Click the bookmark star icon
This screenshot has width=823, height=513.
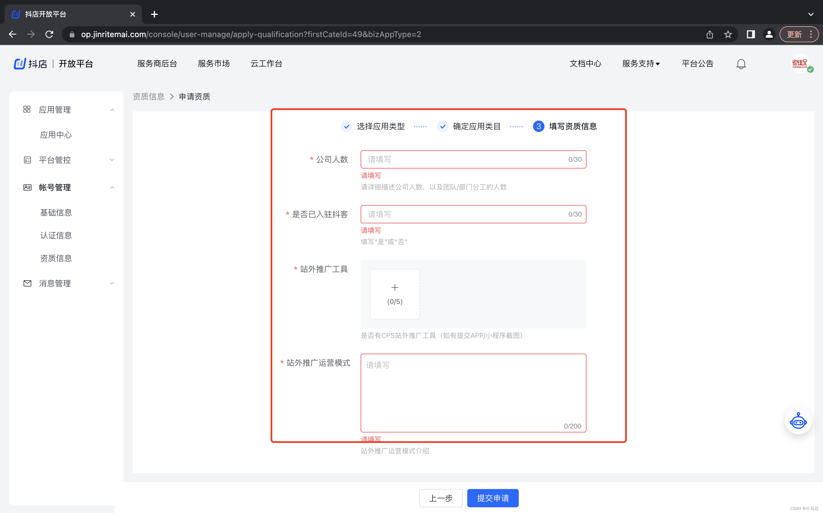click(727, 34)
